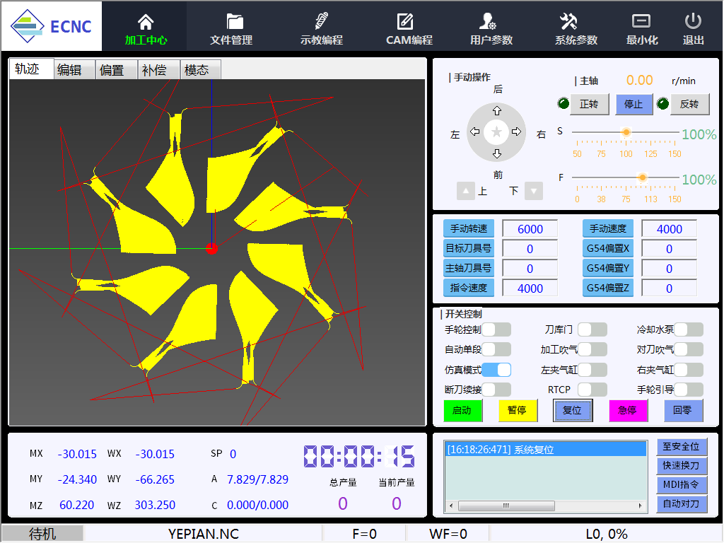Jog forward with the down arrow (前)
724x543 pixels.
pyautogui.click(x=497, y=153)
